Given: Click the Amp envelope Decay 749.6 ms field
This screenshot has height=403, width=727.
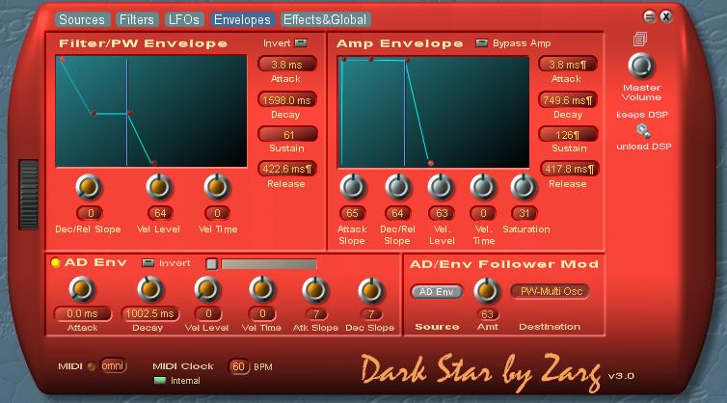Looking at the screenshot, I should click(568, 99).
